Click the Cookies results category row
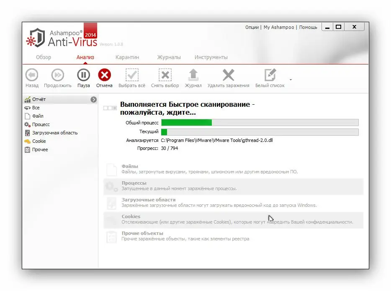Image resolution: width=391 pixels, height=291 pixels. (234, 219)
